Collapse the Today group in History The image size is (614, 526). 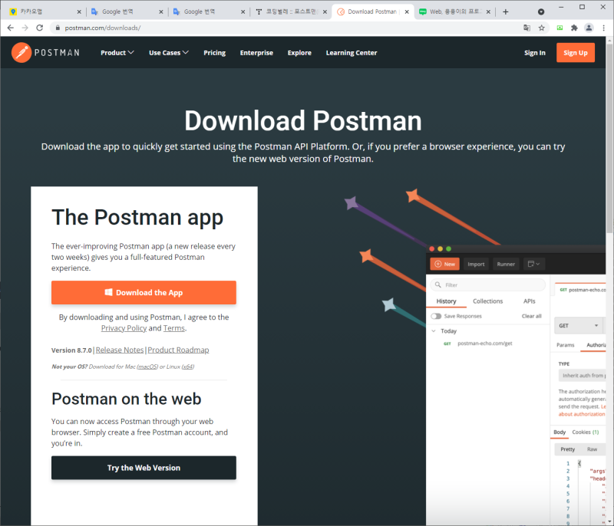tap(434, 330)
